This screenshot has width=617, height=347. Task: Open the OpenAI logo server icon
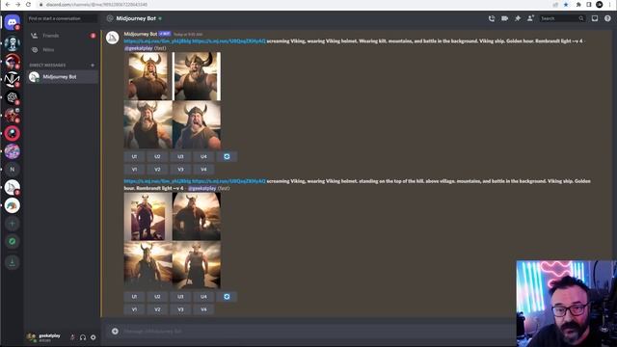click(13, 97)
